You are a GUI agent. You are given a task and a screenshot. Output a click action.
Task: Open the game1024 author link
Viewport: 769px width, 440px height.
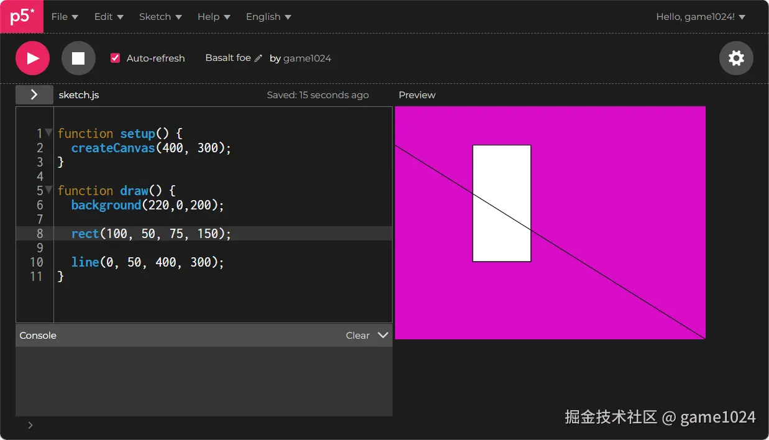point(307,58)
